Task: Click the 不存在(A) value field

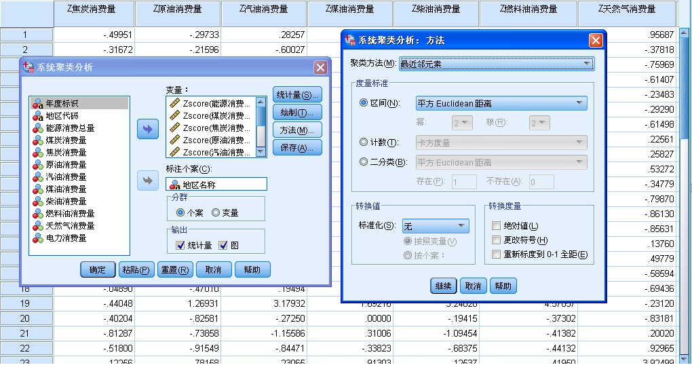Action: (541, 182)
